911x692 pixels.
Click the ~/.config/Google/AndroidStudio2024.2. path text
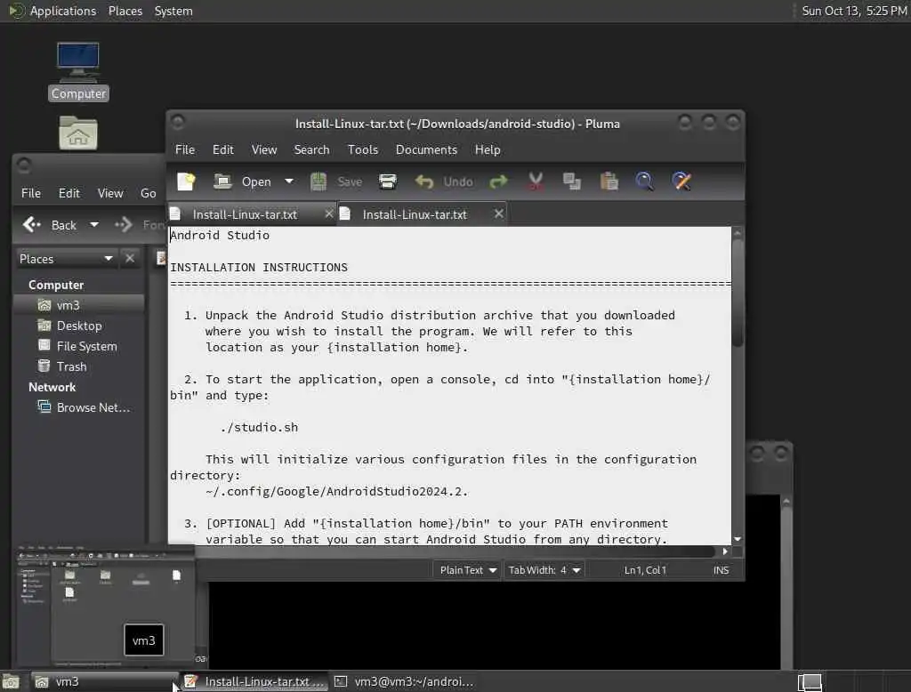click(x=336, y=492)
